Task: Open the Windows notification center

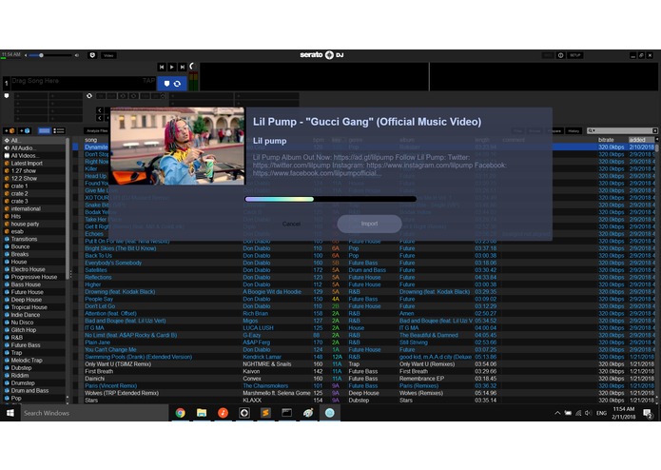Action: (x=648, y=414)
